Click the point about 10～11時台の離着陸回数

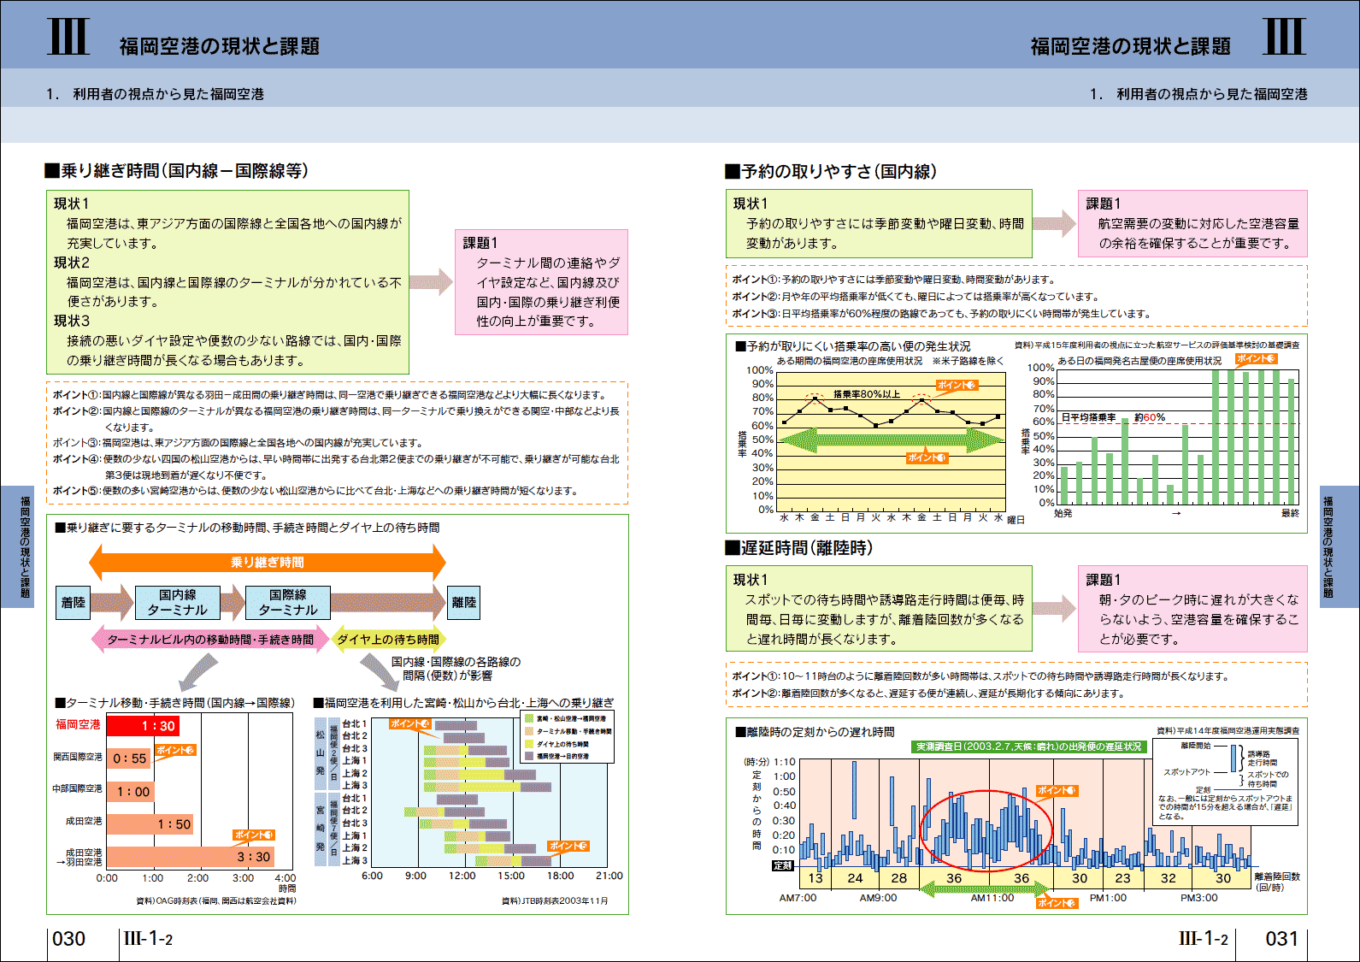pos(980,676)
